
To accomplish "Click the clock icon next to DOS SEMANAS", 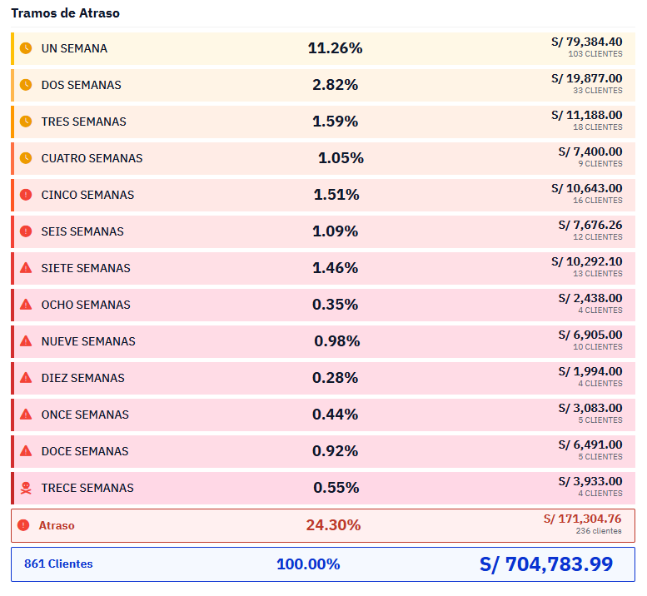I will (x=26, y=85).
